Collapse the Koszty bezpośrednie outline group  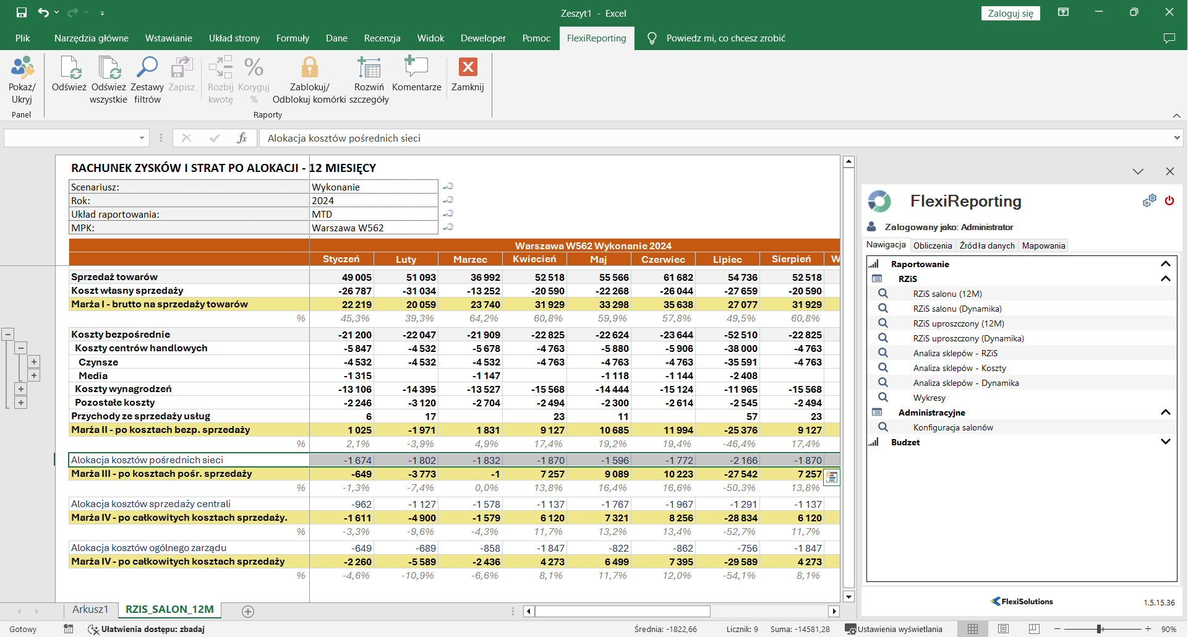8,335
